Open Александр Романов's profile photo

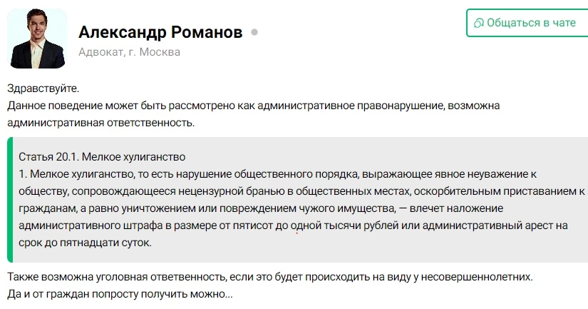[x=37, y=39]
